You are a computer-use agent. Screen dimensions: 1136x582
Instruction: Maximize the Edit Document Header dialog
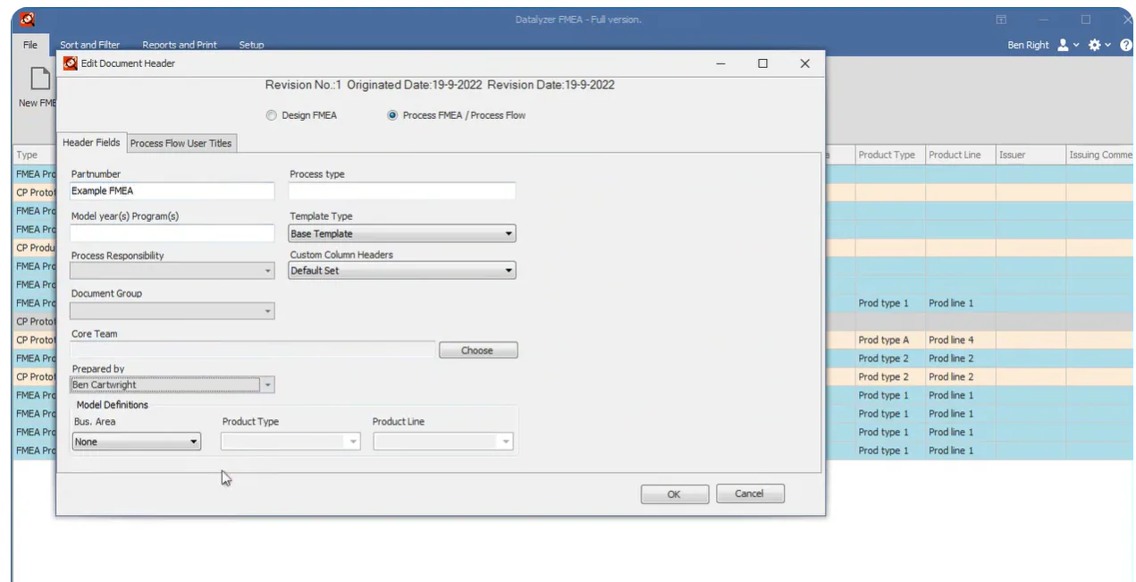tap(762, 63)
